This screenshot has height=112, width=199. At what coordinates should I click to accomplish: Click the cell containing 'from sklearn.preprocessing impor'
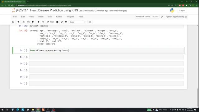click(106, 50)
